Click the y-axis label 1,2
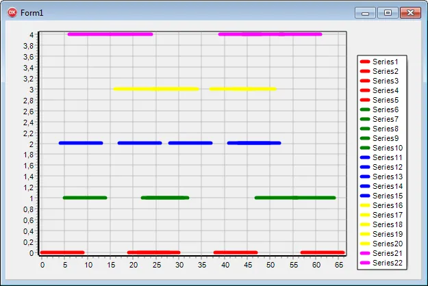428x286 pixels. (x=28, y=187)
